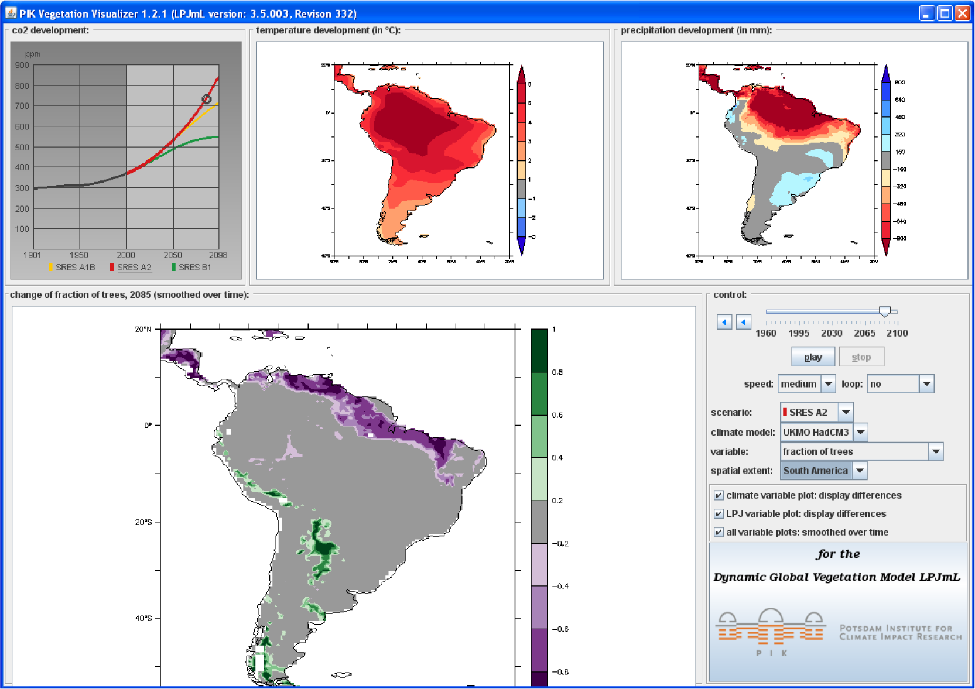Click the year slider handle near 2085
975x689 pixels.
[x=885, y=311]
